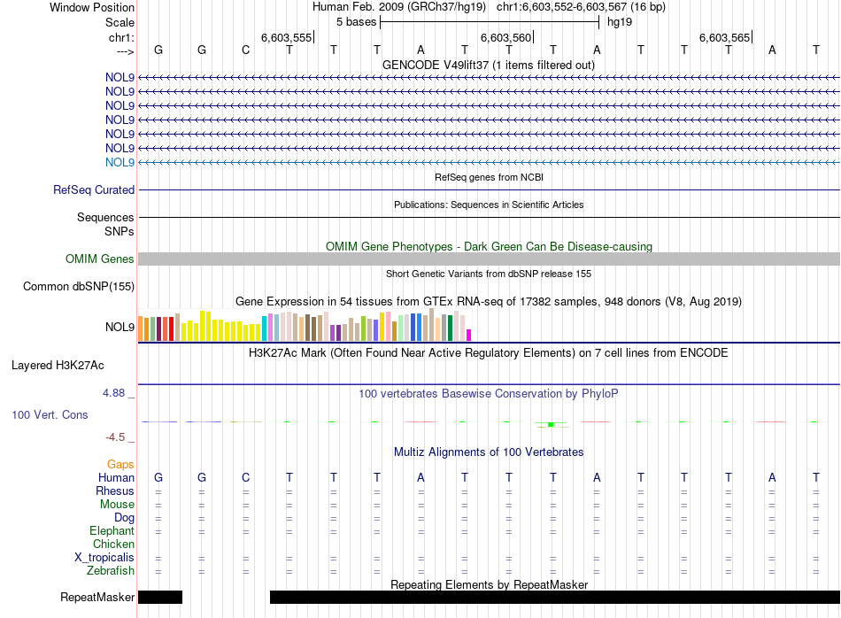Viewport: 841px width, 618px height.
Task: Click the GENCODE V49lift37 track title
Action: tap(489, 66)
